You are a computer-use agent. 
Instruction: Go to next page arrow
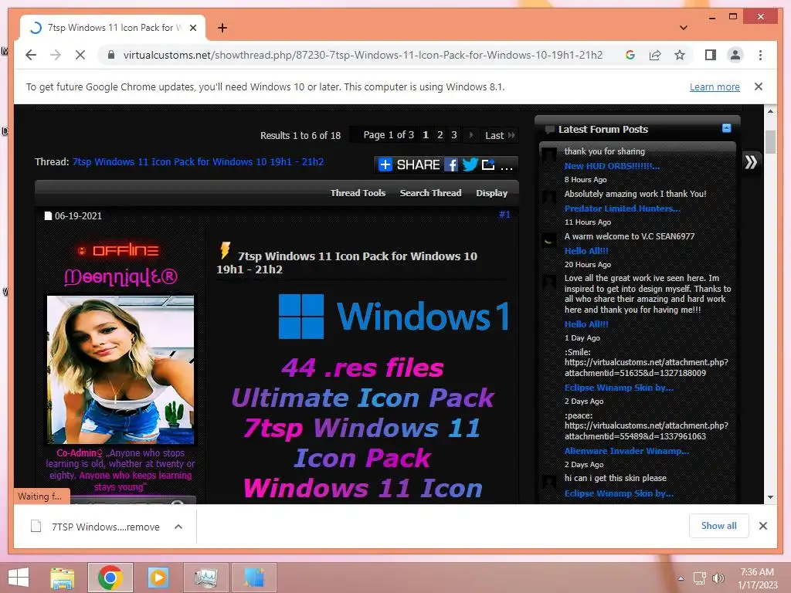(x=471, y=134)
